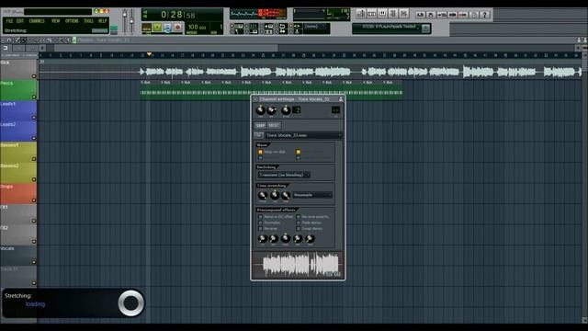Select the green Percs pattern clip
Viewport: 588px width, 331px height.
pos(272,89)
